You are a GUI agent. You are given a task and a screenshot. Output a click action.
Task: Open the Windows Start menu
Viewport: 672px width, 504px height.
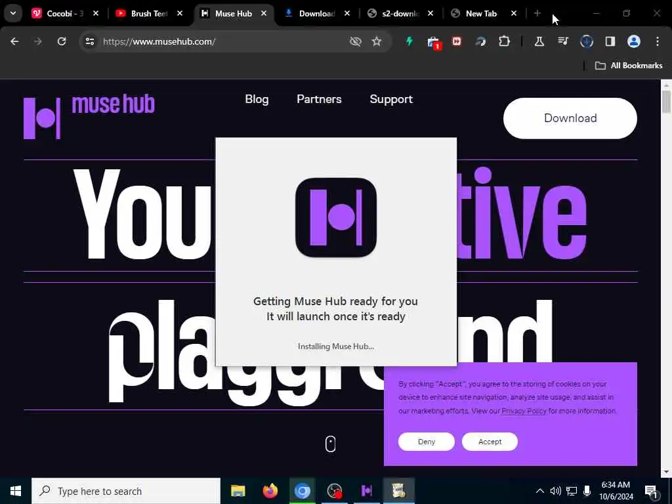[16, 491]
